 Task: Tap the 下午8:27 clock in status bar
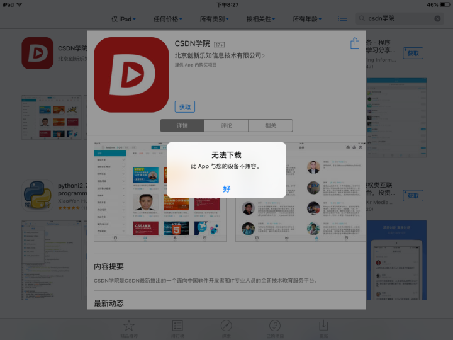coord(228,4)
